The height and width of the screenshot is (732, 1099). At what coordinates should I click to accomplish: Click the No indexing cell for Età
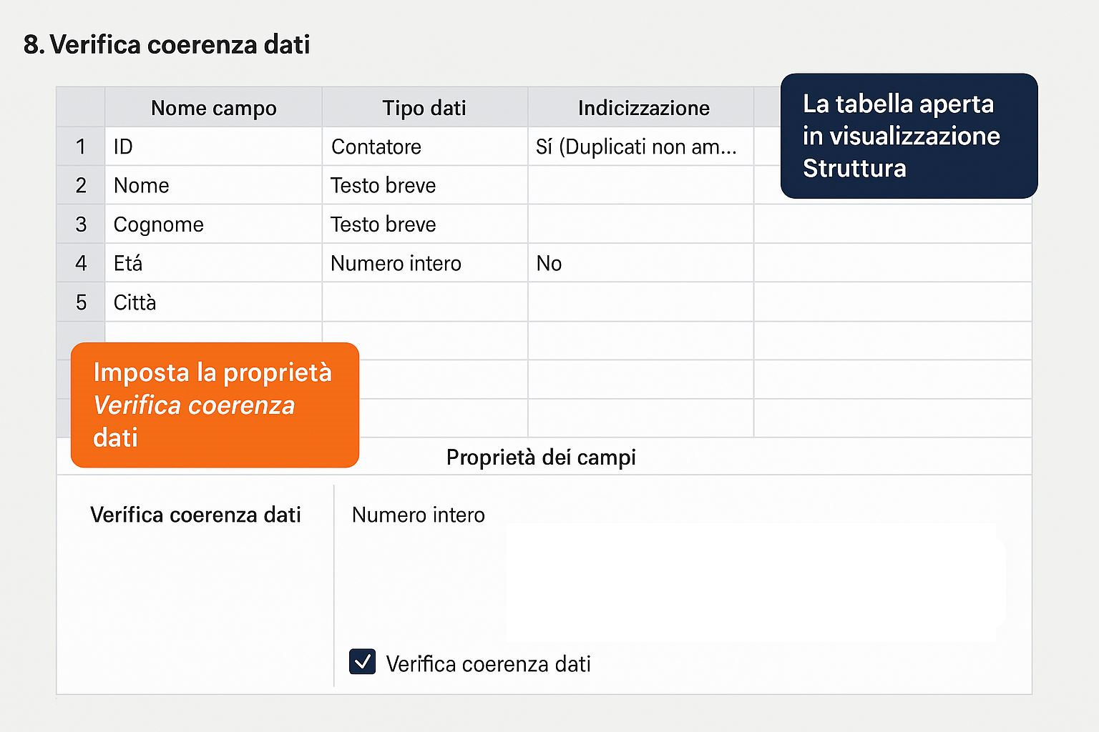click(x=639, y=263)
